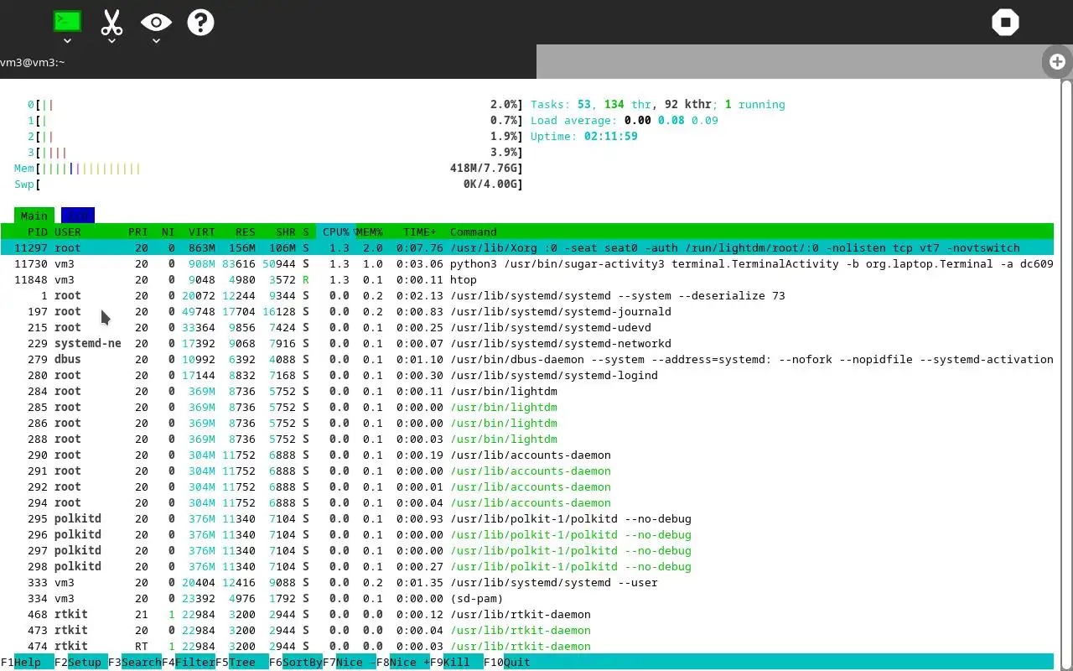Click the F7 Nice - function button
Image resolution: width=1073 pixels, height=671 pixels.
point(350,662)
